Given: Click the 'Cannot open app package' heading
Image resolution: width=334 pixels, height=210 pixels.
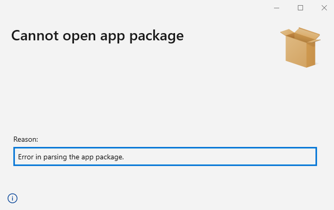Looking at the screenshot, I should coord(97,36).
